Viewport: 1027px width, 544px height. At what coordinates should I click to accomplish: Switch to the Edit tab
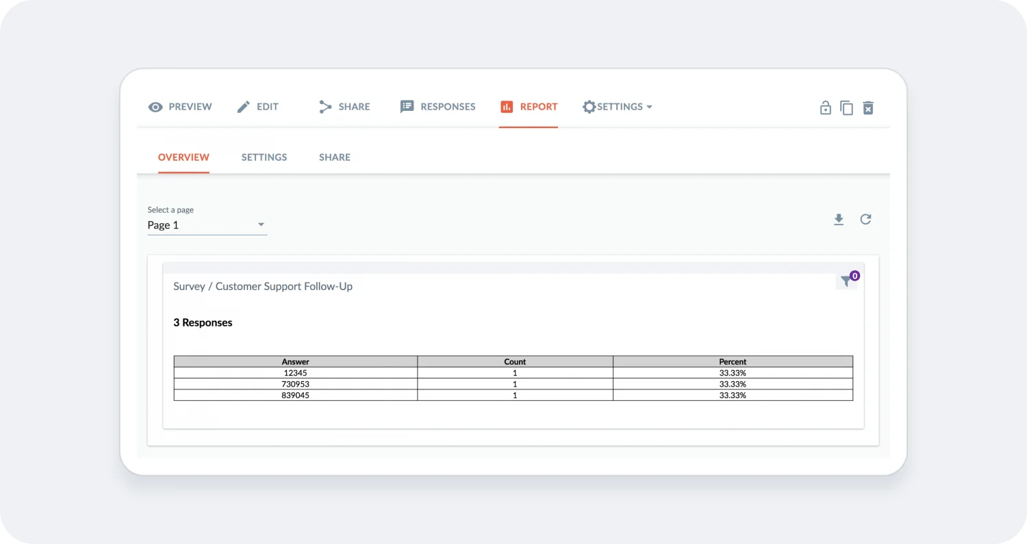click(257, 107)
